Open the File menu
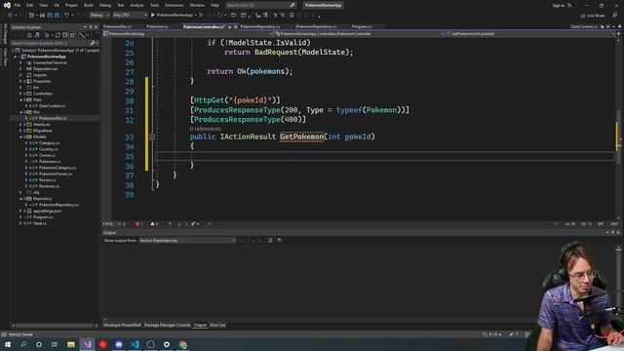The image size is (624, 351). [18, 5]
